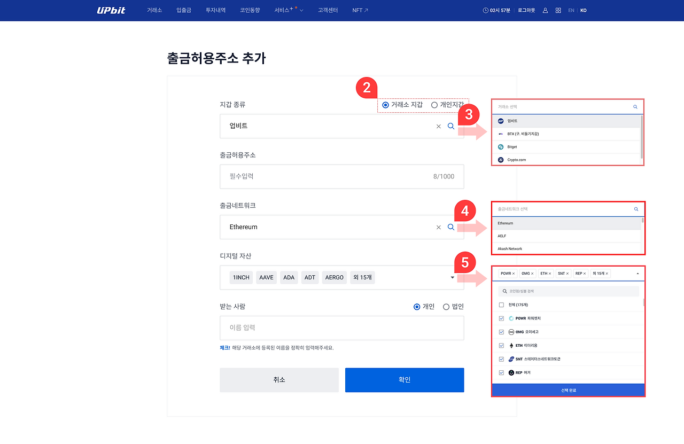This screenshot has height=444, width=684.
Task: Uncheck the OMG 오미세고 checkbox
Action: 501,332
